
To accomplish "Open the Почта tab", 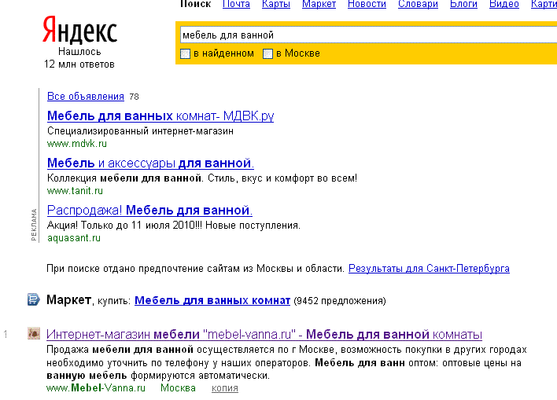I will 236,4.
